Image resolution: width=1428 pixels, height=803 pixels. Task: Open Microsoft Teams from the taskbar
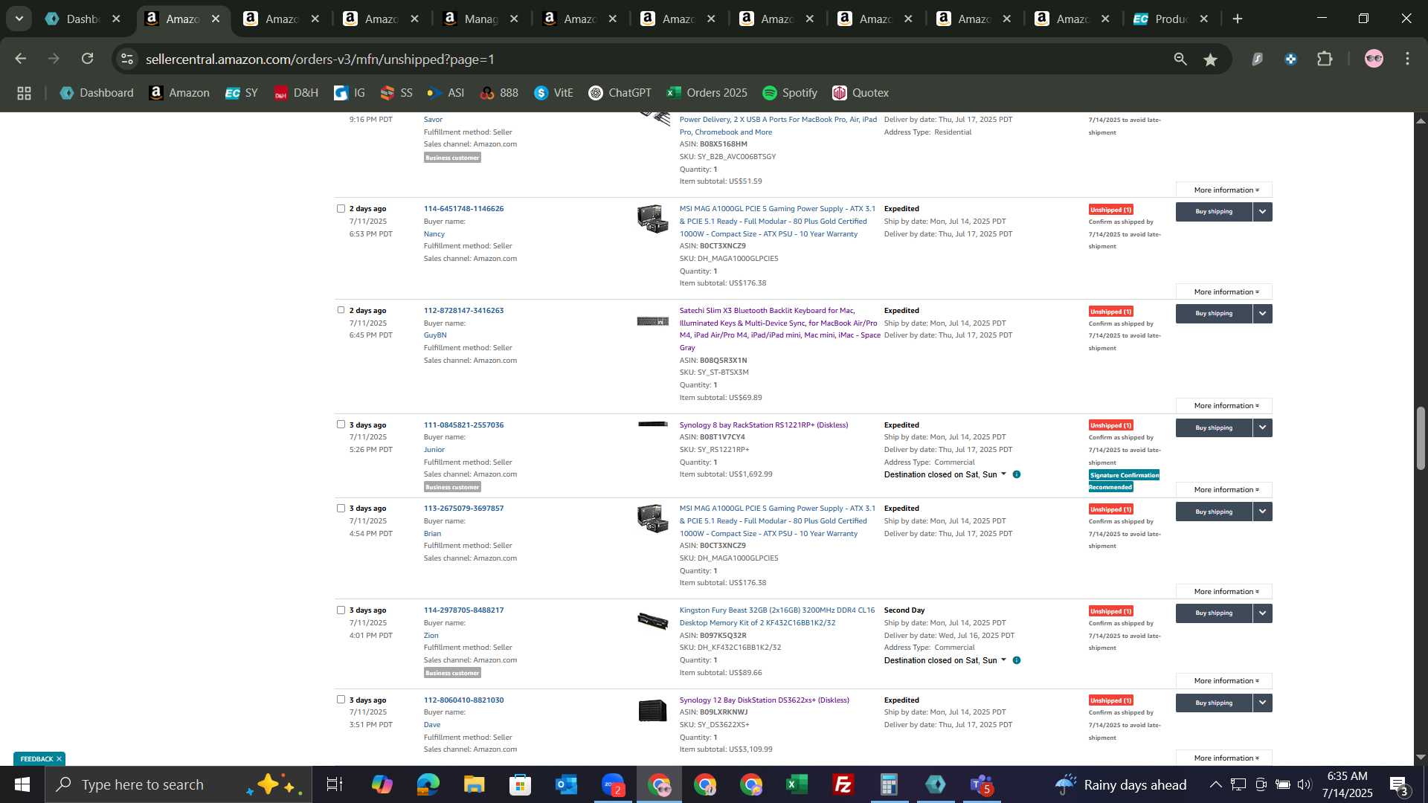pyautogui.click(x=981, y=784)
